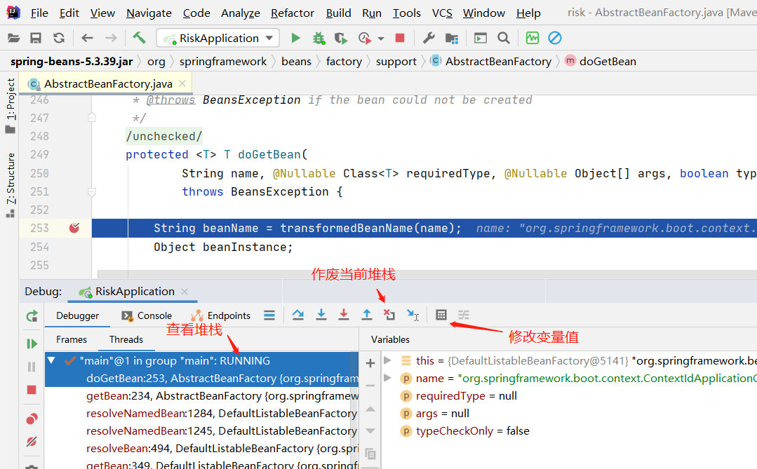Click the doGetBean breadcrumb
This screenshot has height=469, width=757.
601,61
